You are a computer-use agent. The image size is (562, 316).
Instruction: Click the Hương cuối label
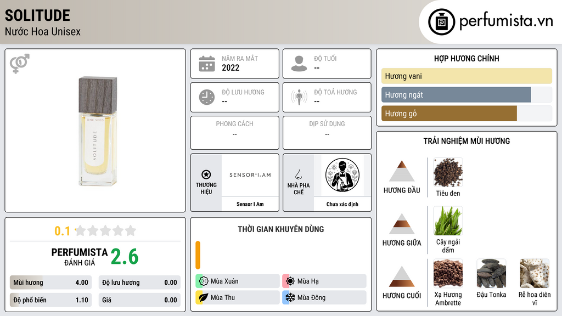pos(402,296)
